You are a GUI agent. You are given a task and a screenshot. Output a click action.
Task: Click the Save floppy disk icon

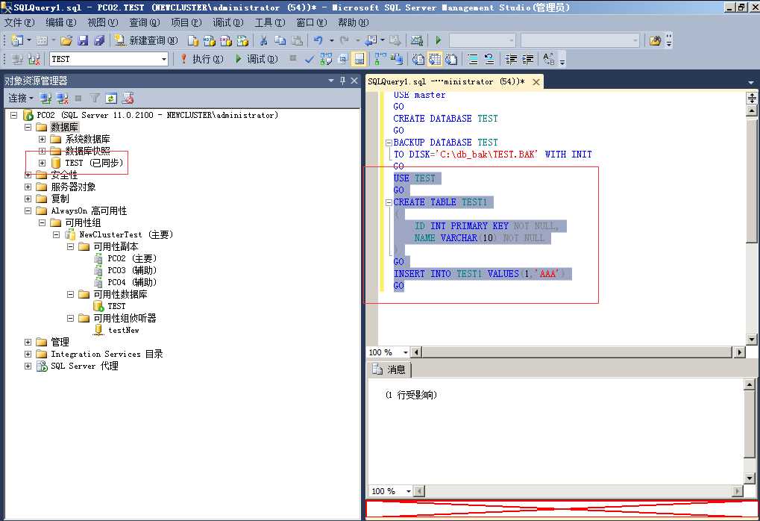(x=83, y=41)
